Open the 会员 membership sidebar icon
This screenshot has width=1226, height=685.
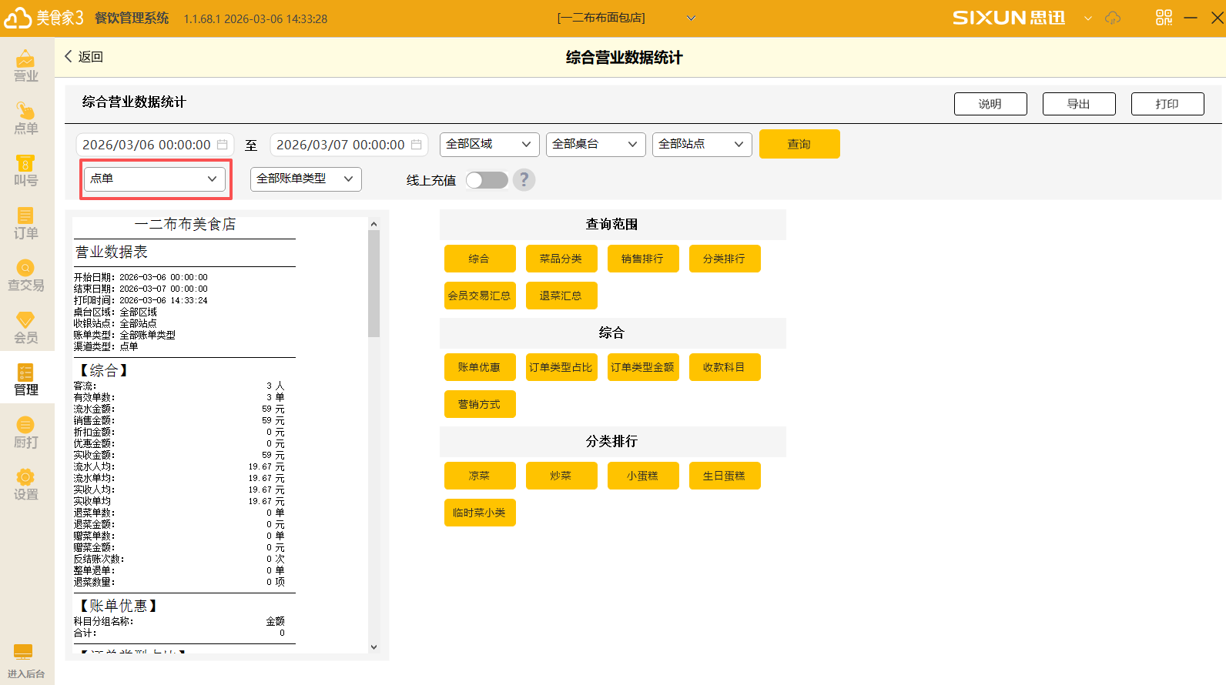25,327
